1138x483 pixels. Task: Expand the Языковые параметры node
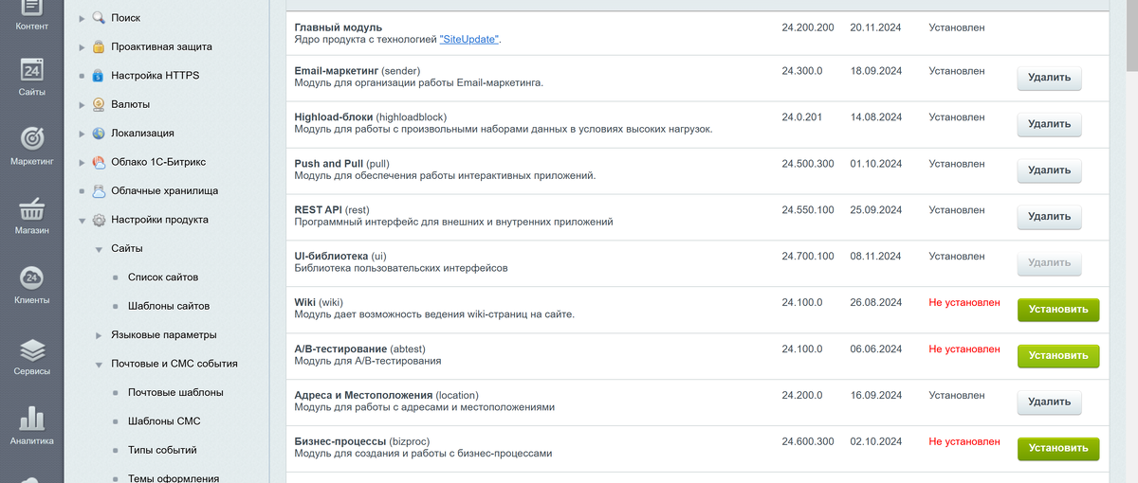(100, 335)
